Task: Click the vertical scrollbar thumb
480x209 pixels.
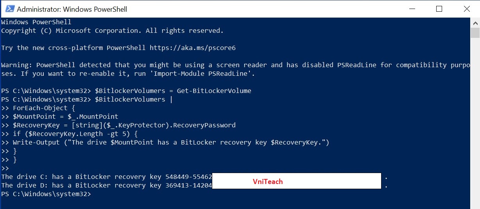Action: click(x=475, y=32)
